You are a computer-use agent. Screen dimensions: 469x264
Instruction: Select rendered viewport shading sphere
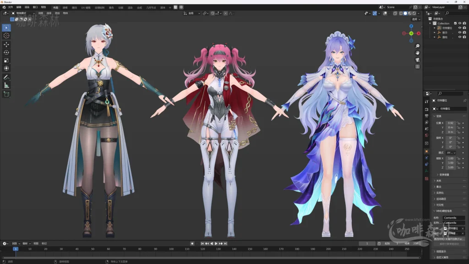point(414,13)
